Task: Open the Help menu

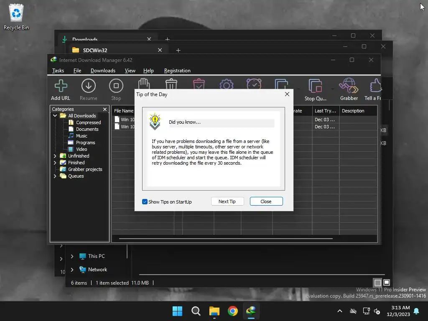Action: click(148, 70)
